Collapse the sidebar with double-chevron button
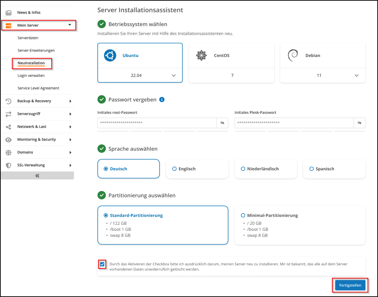The image size is (378, 297). pos(37,176)
